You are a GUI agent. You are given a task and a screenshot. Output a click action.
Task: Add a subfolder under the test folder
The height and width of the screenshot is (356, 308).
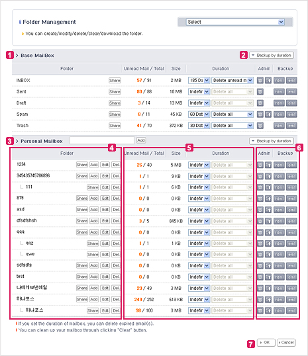(x=94, y=277)
